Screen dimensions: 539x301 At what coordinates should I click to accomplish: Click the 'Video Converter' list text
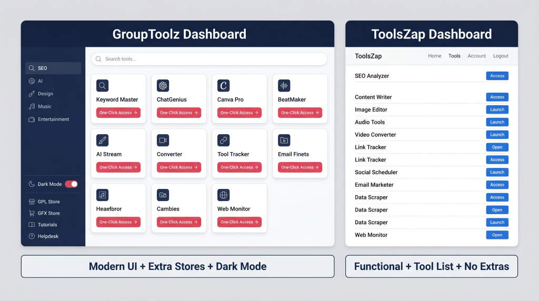375,135
